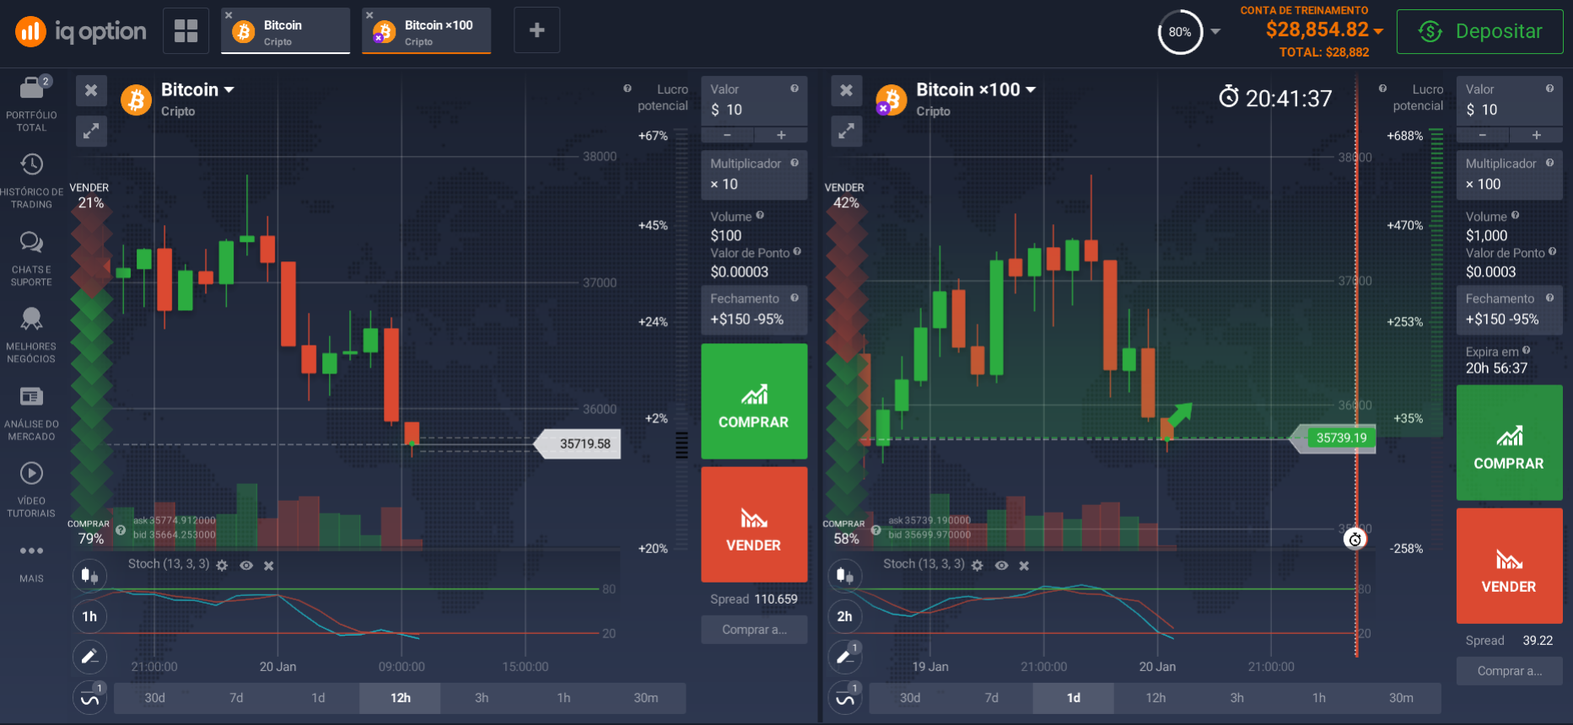1573x725 pixels.
Task: Open indicators icon on Bitcoin chart
Action: point(89,698)
